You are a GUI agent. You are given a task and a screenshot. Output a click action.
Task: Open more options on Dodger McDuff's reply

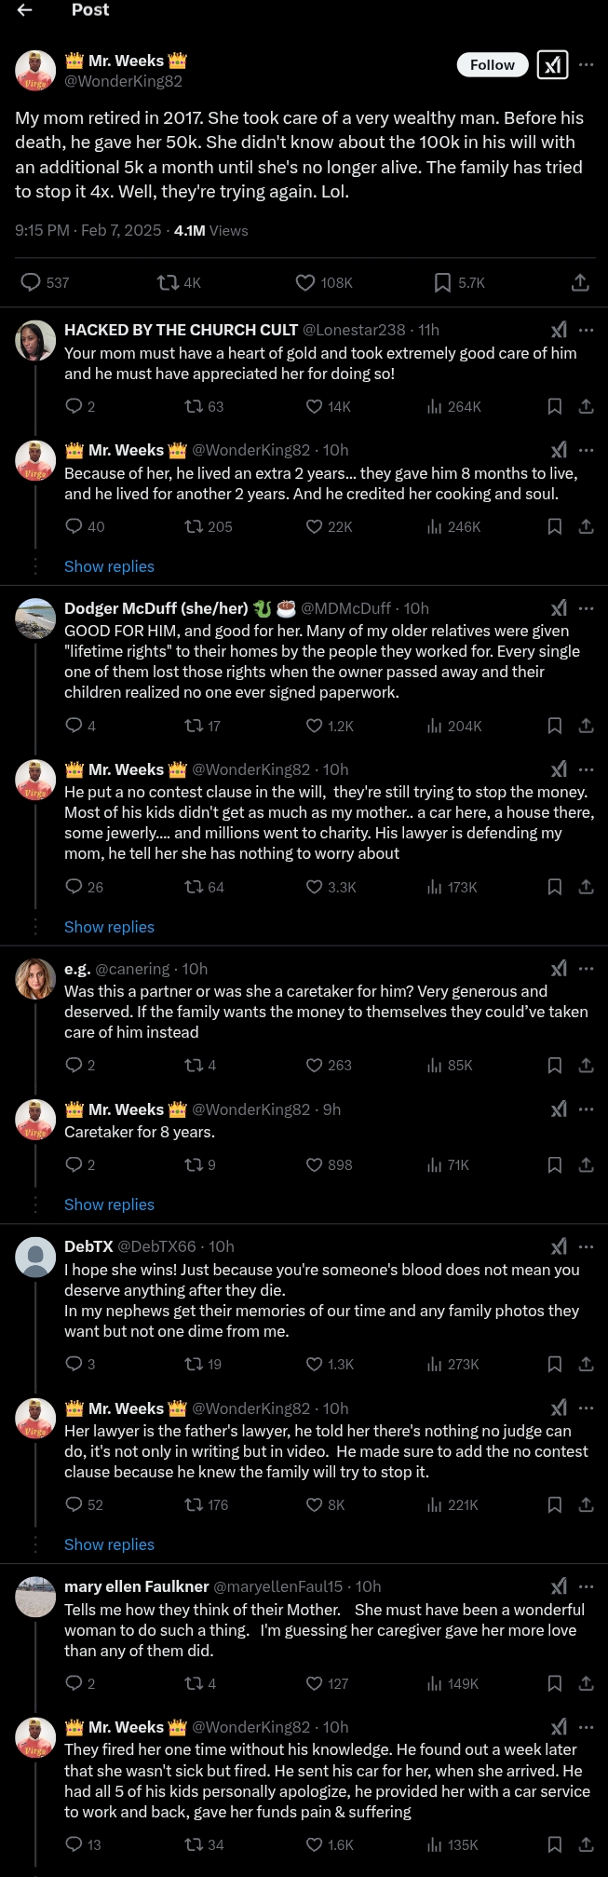click(586, 608)
